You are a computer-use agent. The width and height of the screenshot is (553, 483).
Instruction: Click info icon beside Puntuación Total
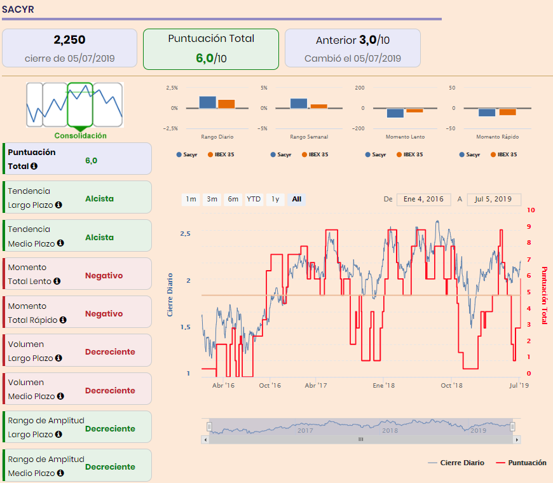point(34,166)
